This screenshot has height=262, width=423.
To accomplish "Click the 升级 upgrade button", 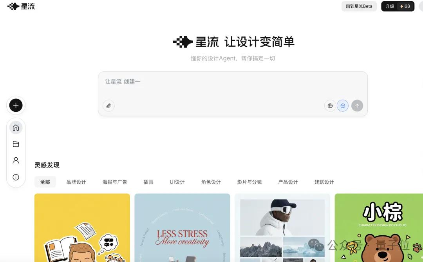I will (390, 6).
